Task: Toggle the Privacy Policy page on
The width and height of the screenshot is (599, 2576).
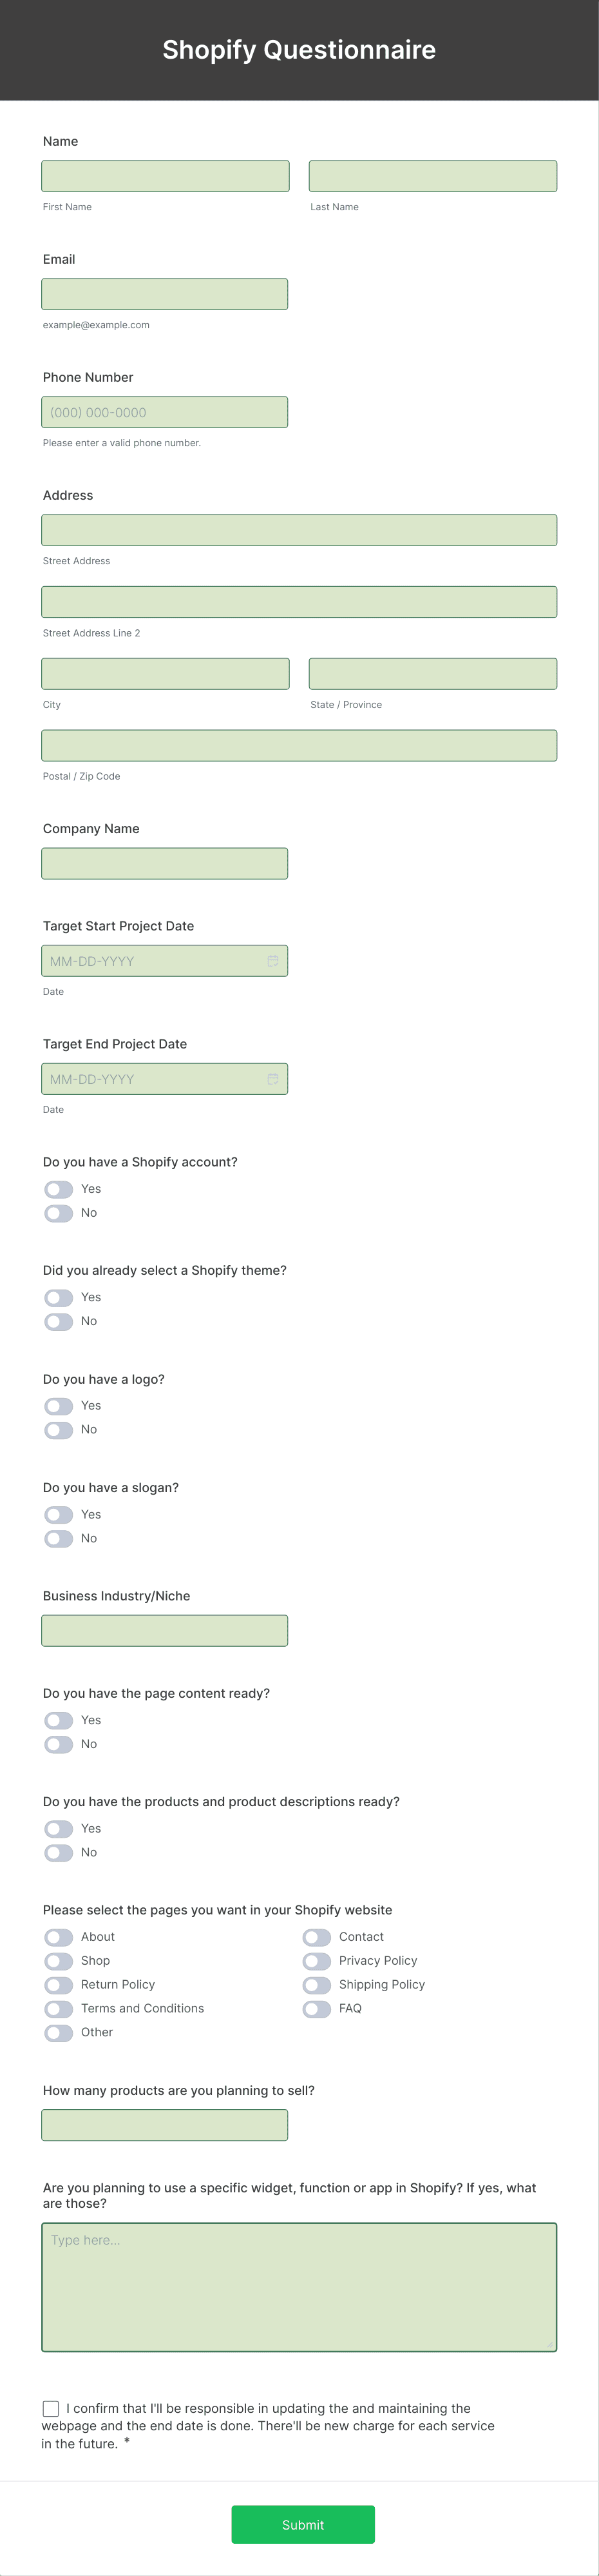Action: point(316,1961)
